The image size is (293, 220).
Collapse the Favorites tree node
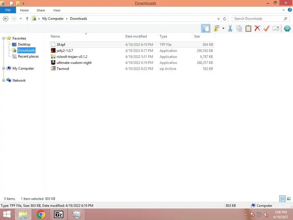[3, 38]
